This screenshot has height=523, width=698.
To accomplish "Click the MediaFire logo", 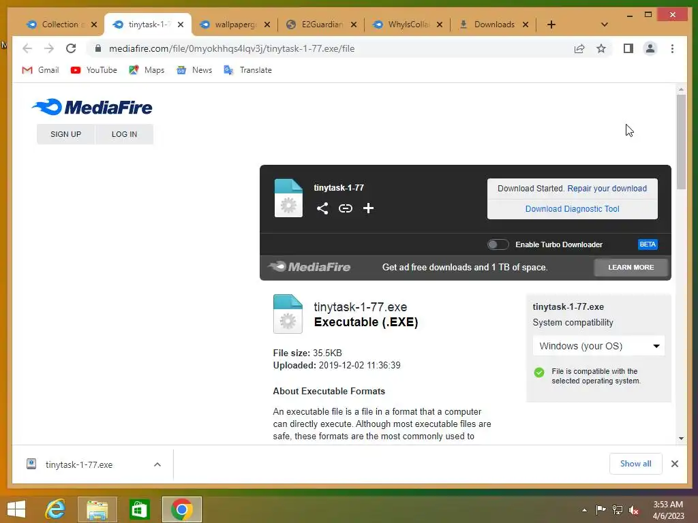I will point(92,107).
